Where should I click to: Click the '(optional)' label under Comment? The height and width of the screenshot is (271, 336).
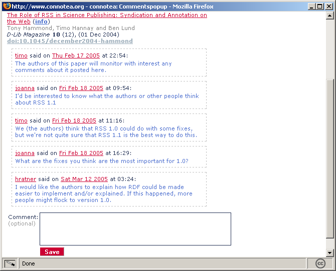(x=22, y=223)
